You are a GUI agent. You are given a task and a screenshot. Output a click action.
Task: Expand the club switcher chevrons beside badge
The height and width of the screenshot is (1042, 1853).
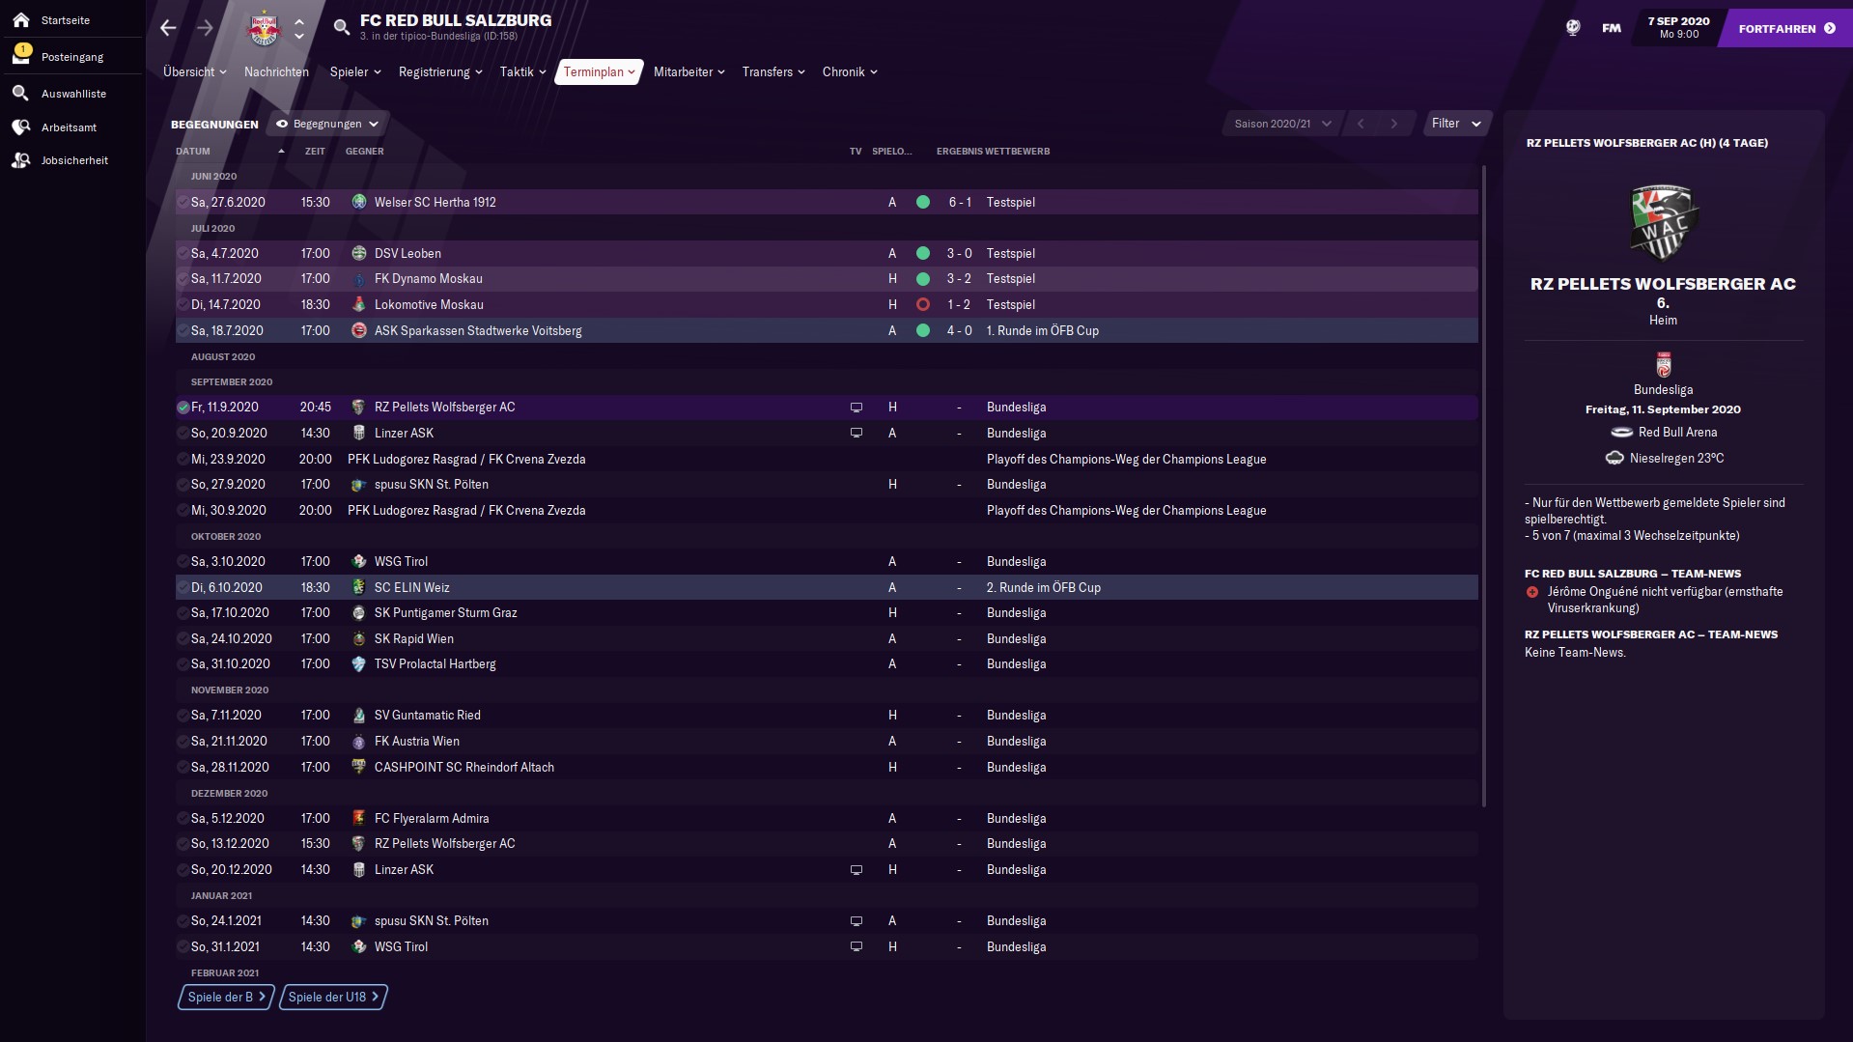[299, 29]
